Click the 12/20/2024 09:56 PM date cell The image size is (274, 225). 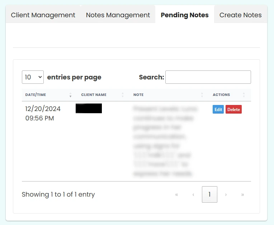43,113
